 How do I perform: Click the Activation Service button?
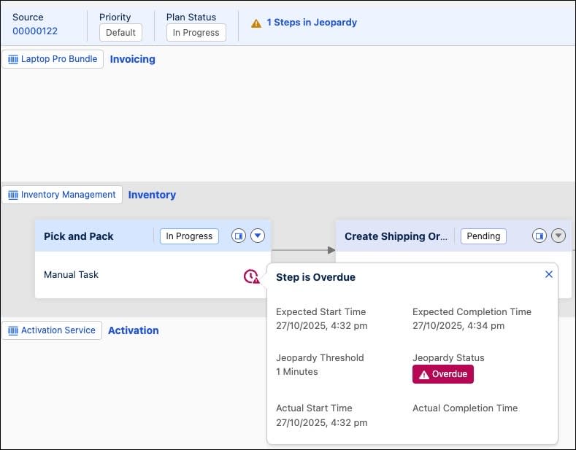pos(52,330)
